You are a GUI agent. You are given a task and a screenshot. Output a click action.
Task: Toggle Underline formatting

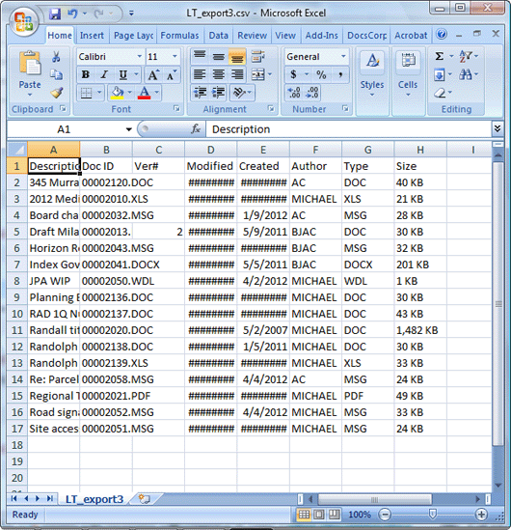123,74
